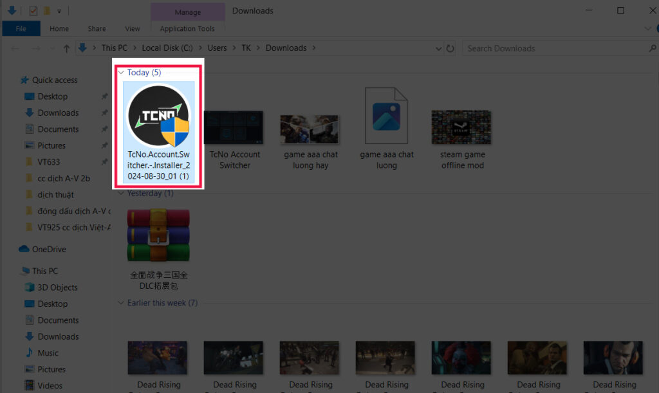Go back using the Back arrow
The width and height of the screenshot is (659, 393).
pyautogui.click(x=15, y=49)
